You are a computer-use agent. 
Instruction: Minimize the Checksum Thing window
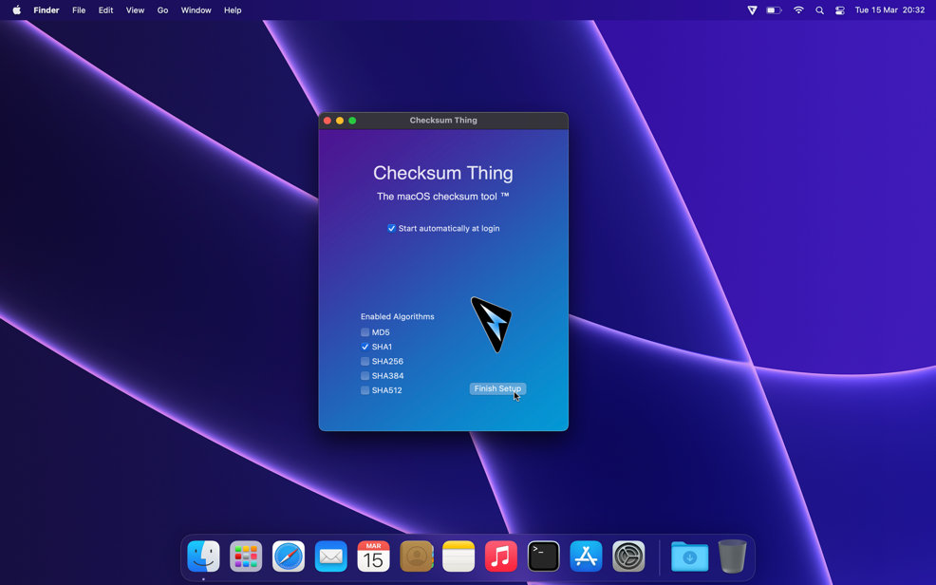click(340, 121)
